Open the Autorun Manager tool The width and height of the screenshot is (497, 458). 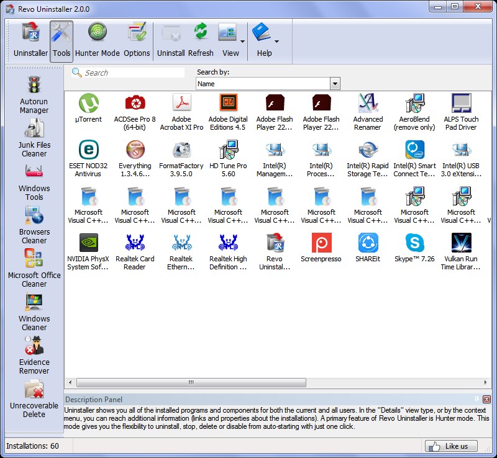click(34, 94)
